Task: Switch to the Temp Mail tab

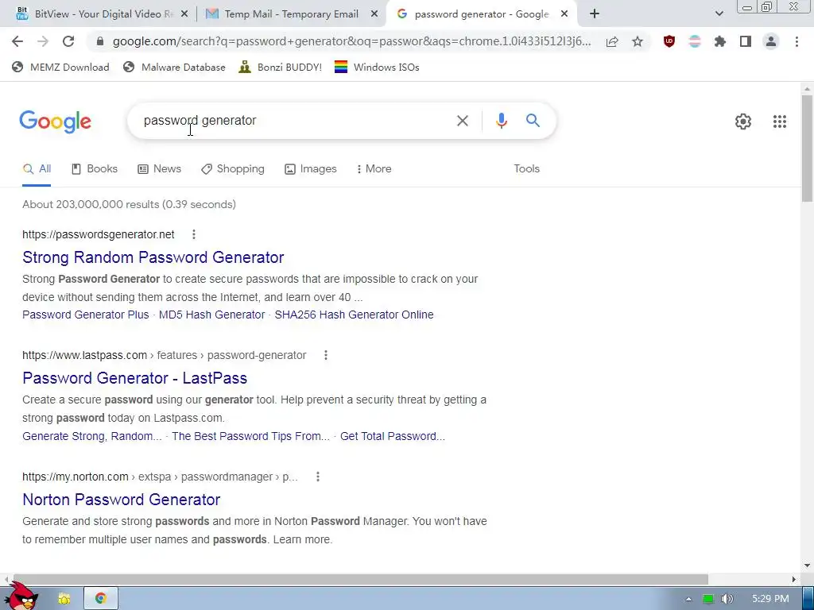Action: (x=291, y=14)
